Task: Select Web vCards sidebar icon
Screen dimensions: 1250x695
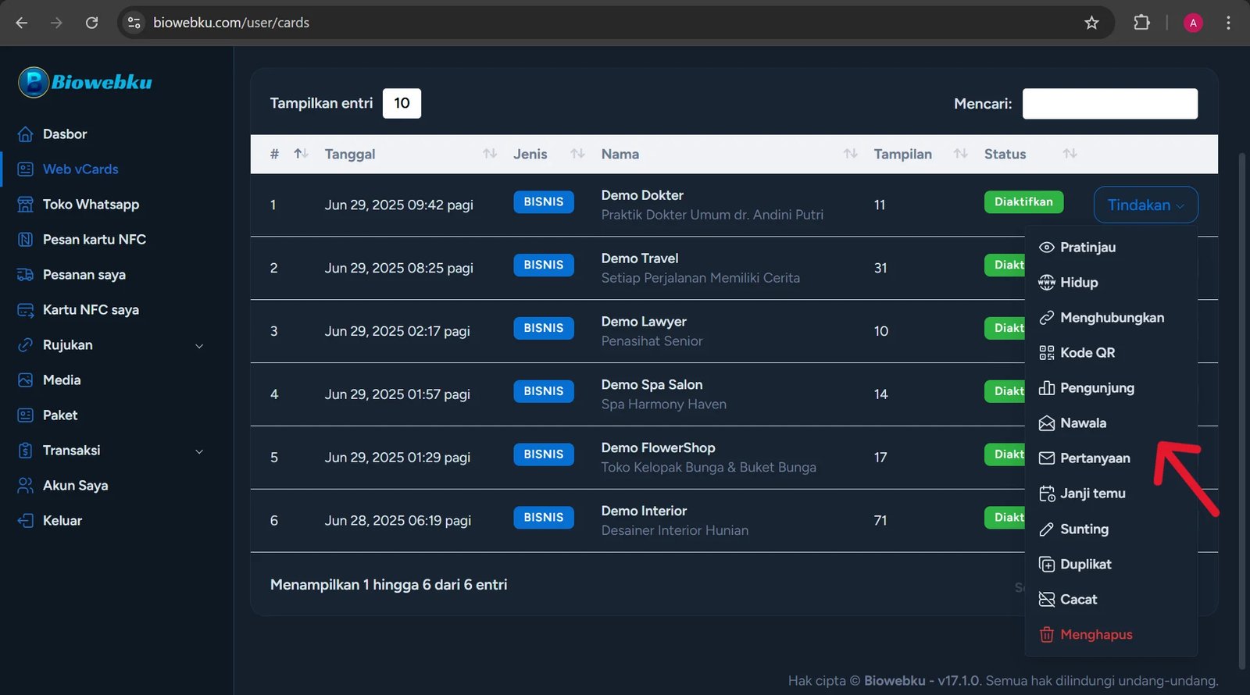Action: (x=25, y=169)
